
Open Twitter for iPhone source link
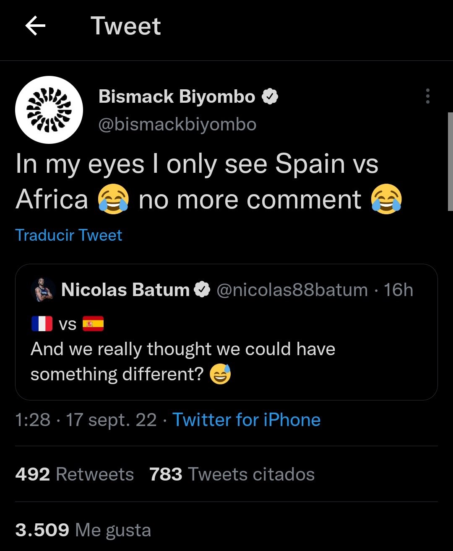pos(247,420)
